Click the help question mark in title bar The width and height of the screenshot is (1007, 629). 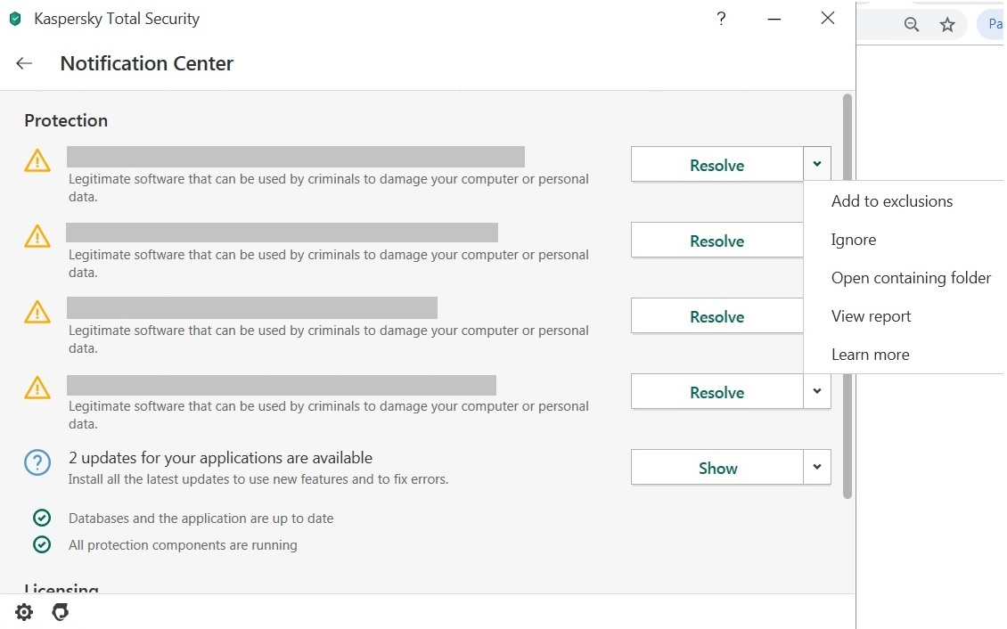click(x=721, y=19)
